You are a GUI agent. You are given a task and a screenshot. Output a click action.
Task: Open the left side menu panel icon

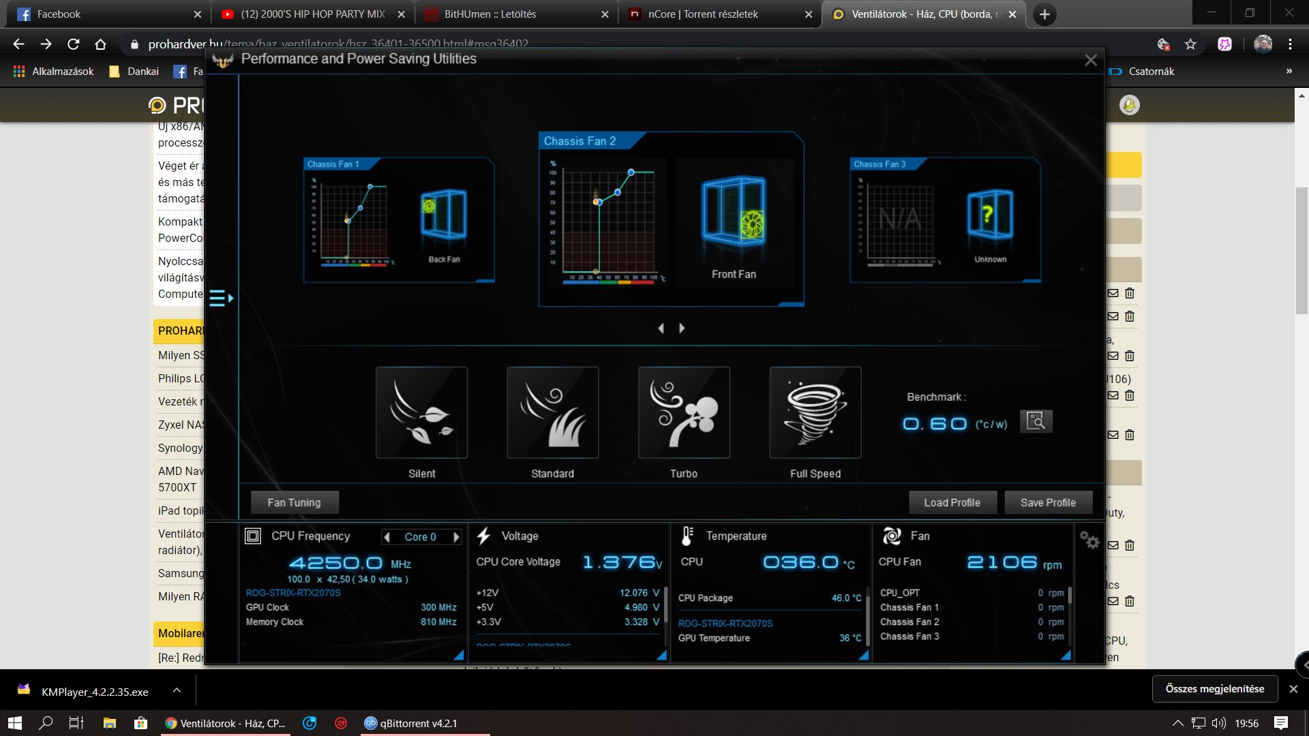[x=221, y=298]
